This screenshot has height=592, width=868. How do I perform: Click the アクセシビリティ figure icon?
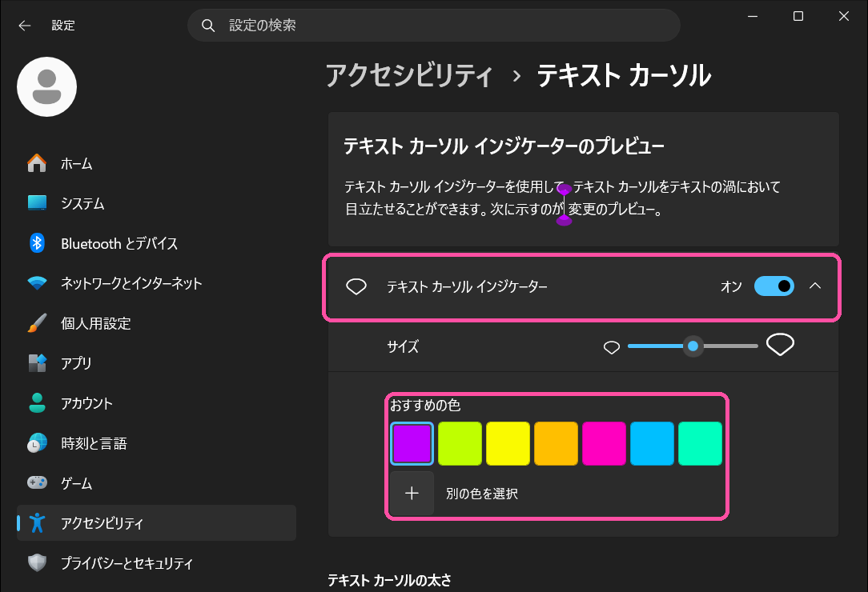tap(37, 523)
